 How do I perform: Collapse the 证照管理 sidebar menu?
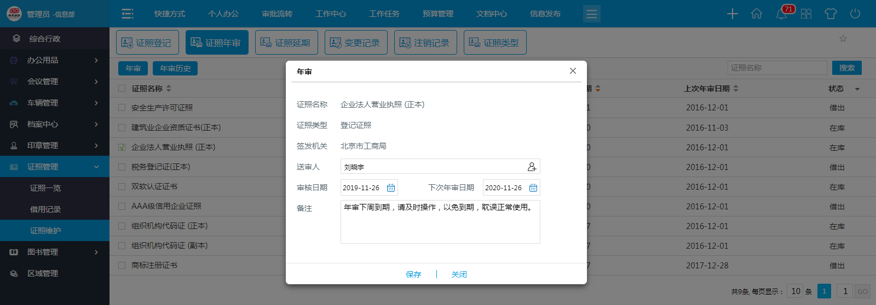(96, 167)
